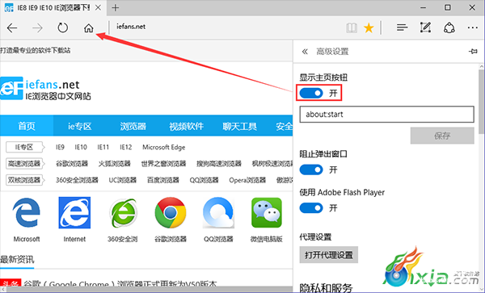Open the UC浏览器 link
This screenshot has width=485, height=293.
123,180
